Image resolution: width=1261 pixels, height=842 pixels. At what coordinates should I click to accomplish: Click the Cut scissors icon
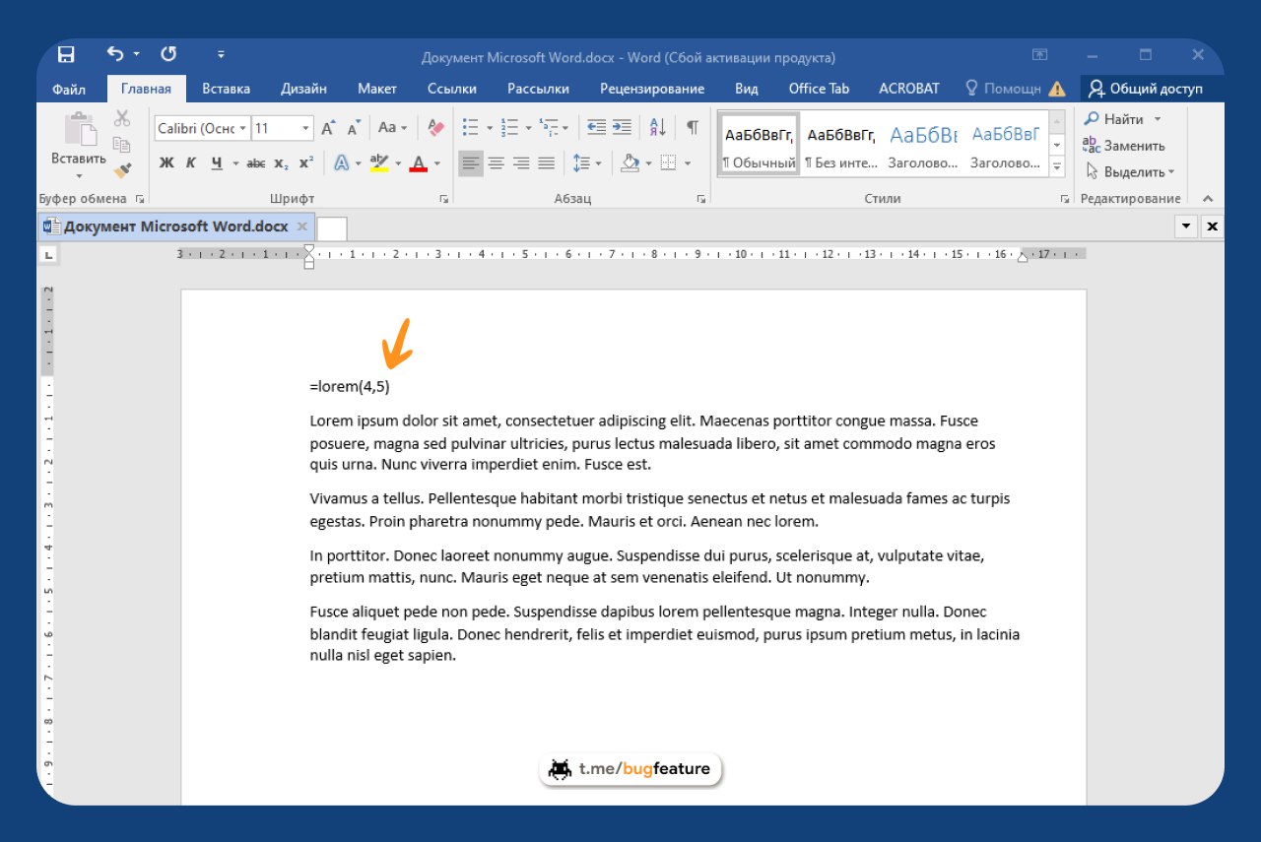tap(122, 119)
